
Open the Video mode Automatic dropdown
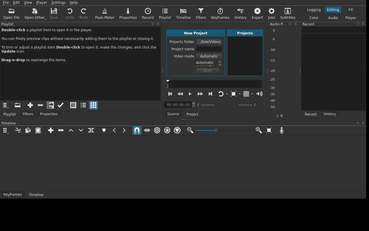click(209, 56)
